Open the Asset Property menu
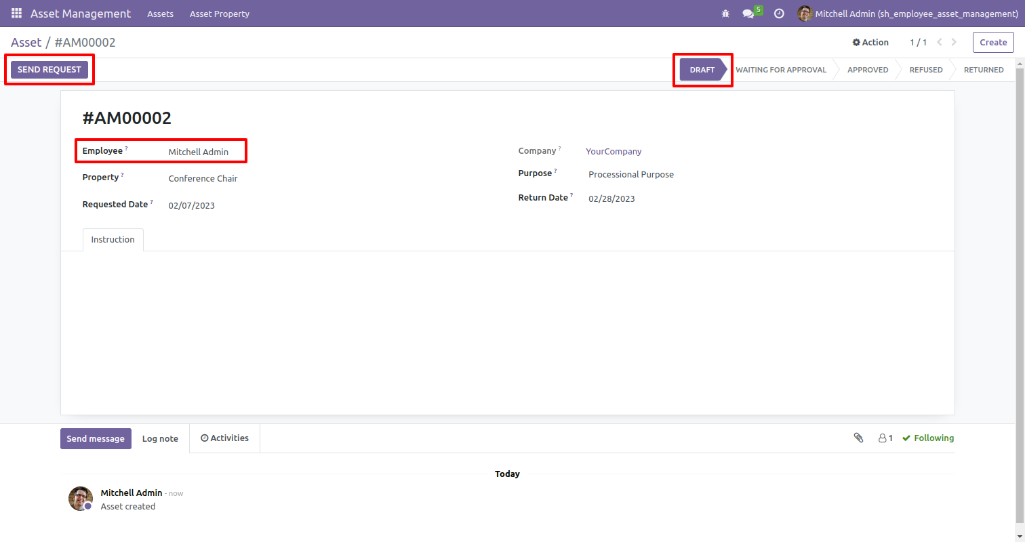The image size is (1025, 542). point(220,14)
